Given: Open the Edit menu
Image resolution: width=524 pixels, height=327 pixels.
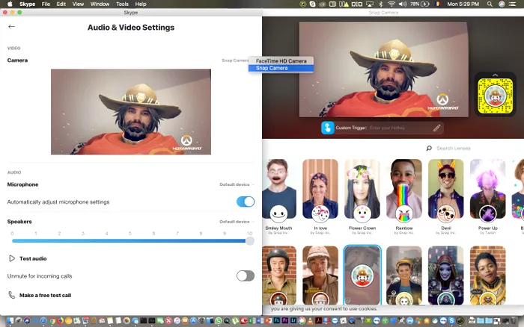Looking at the screenshot, I should tap(61, 4).
